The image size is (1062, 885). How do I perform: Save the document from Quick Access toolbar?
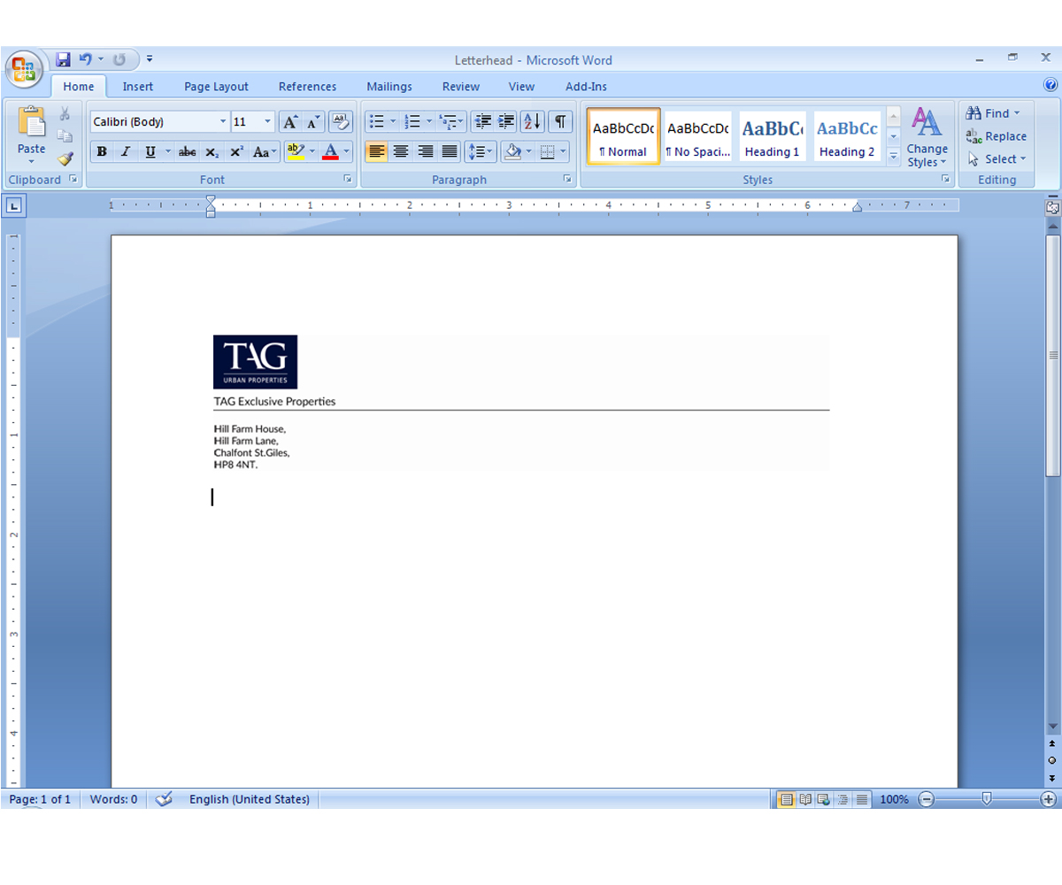pyautogui.click(x=63, y=59)
